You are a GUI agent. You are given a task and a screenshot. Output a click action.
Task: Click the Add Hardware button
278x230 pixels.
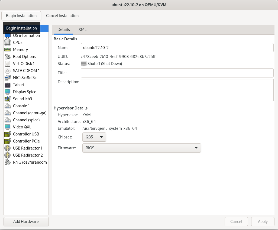(x=26, y=222)
